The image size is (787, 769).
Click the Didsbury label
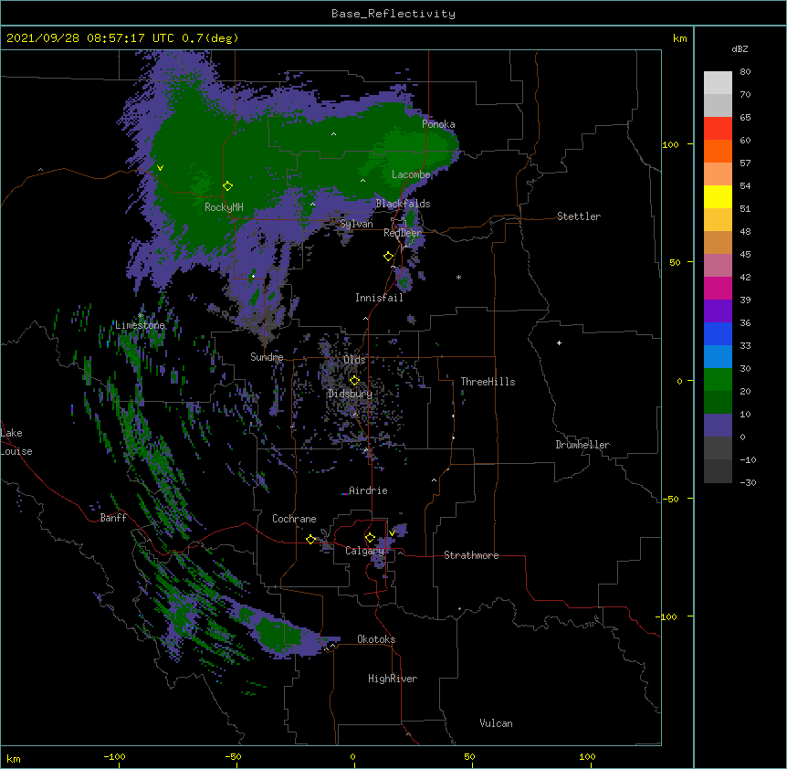(351, 394)
